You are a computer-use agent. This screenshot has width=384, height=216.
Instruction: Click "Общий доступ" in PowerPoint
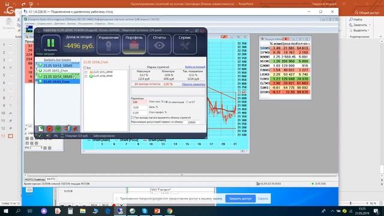(x=367, y=13)
